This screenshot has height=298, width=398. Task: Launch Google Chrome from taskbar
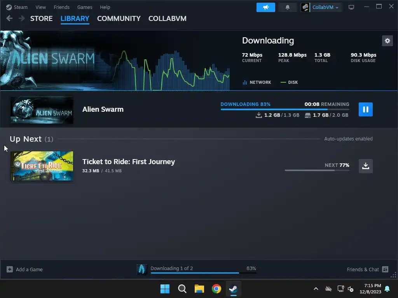coord(216,289)
